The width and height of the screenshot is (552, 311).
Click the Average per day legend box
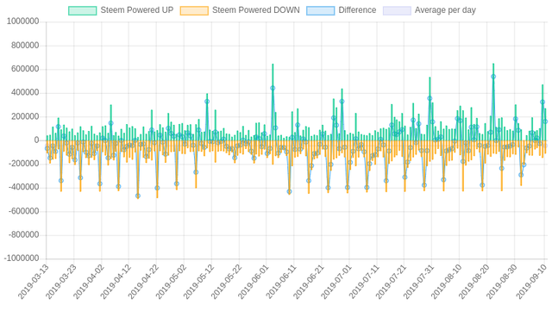coord(397,10)
